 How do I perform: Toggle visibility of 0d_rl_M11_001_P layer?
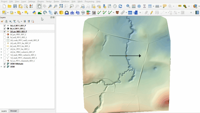[4, 26]
